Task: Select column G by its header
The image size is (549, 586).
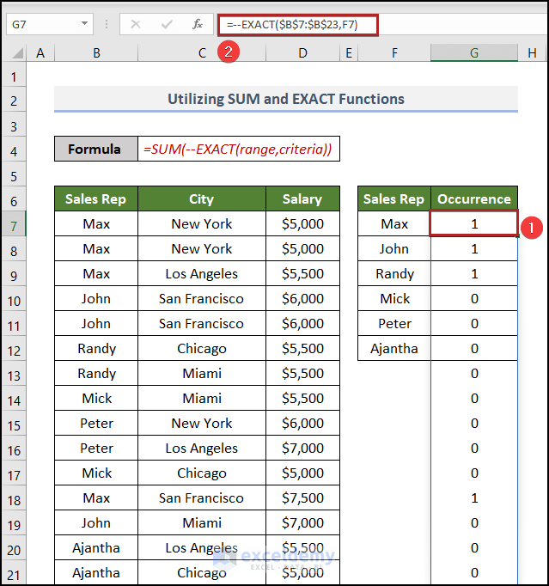Action: (x=473, y=53)
